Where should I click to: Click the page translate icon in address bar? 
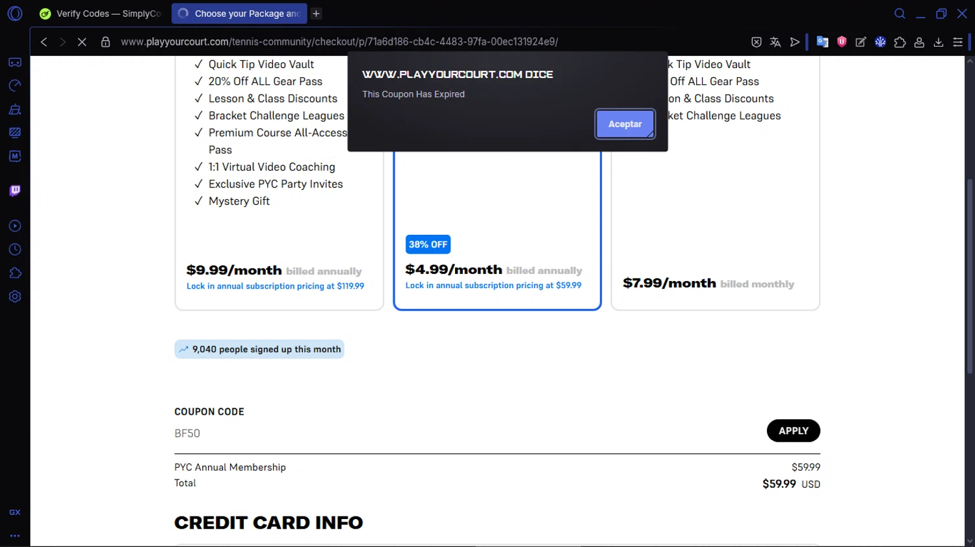tap(775, 42)
